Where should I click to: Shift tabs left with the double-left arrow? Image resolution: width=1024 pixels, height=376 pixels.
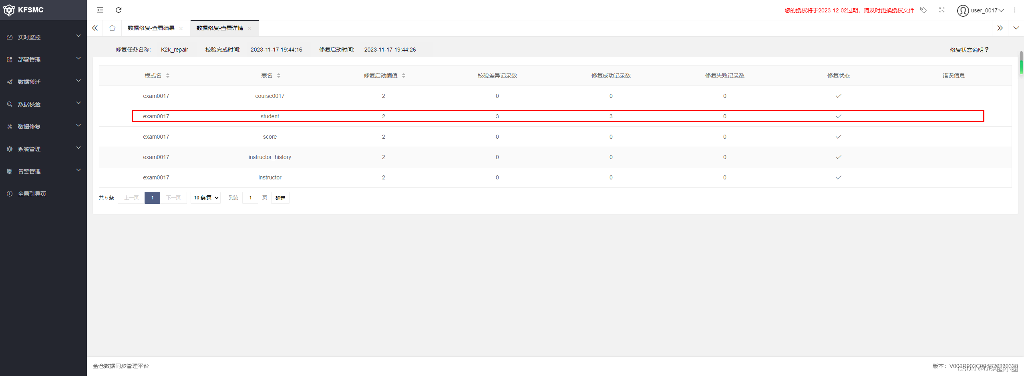[95, 28]
